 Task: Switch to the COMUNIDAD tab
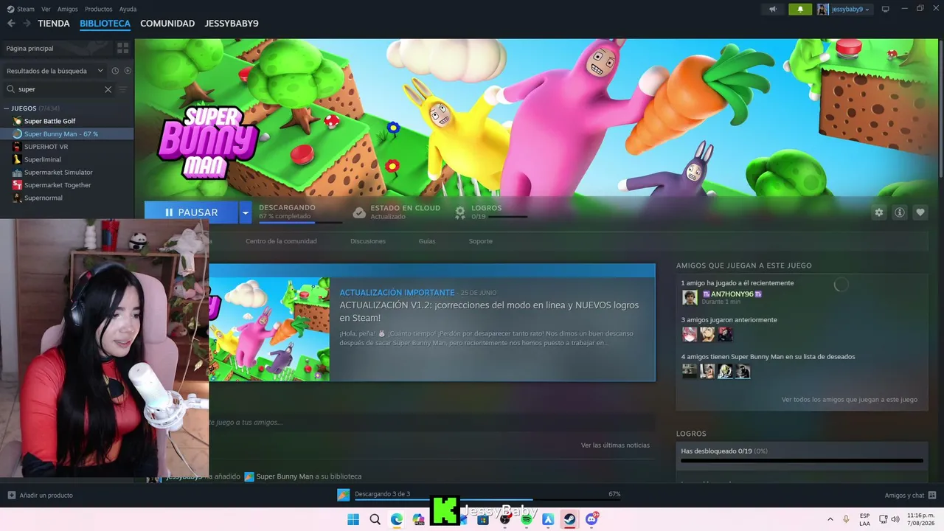[x=167, y=24]
